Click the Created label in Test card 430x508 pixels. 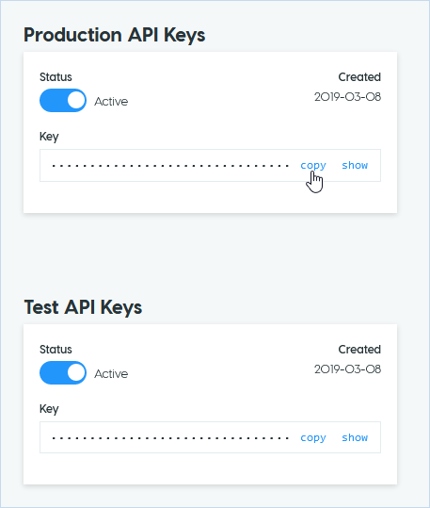[359, 350]
